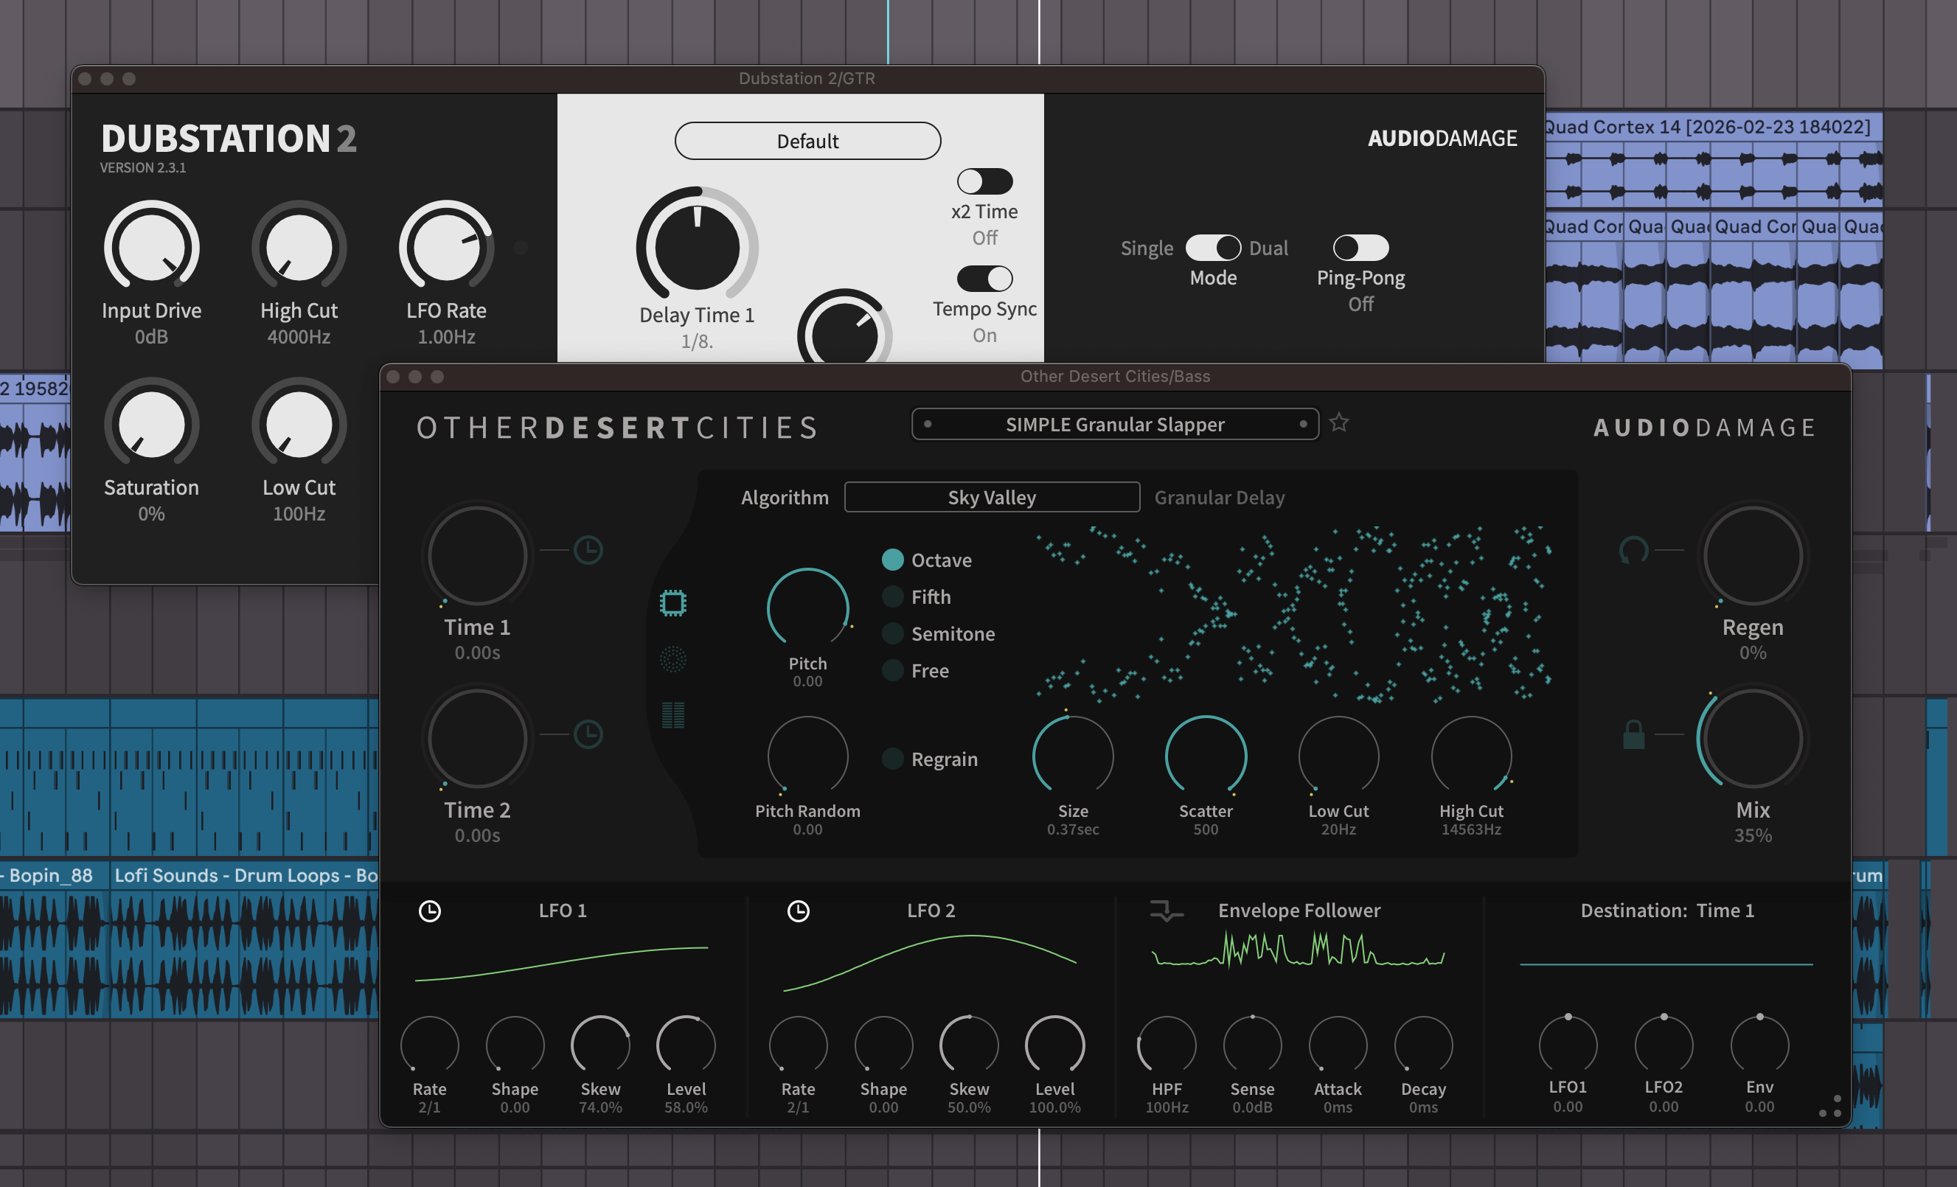Click the LFO 1 Skew knob
This screenshot has width=1957, height=1187.
[600, 1045]
